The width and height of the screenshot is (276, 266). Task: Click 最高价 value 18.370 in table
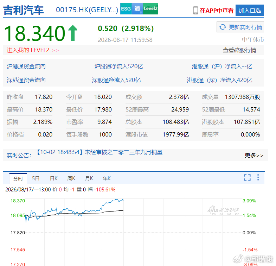click(x=44, y=109)
